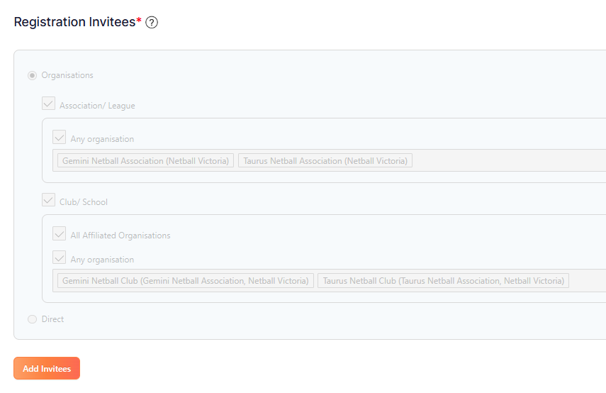Click the Direct option label text

(x=52, y=319)
